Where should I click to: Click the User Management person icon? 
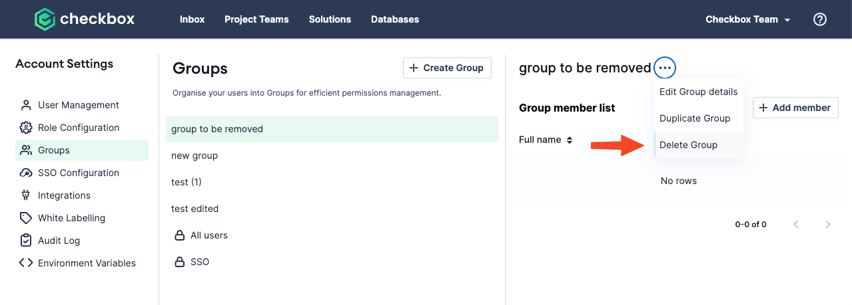pyautogui.click(x=26, y=105)
